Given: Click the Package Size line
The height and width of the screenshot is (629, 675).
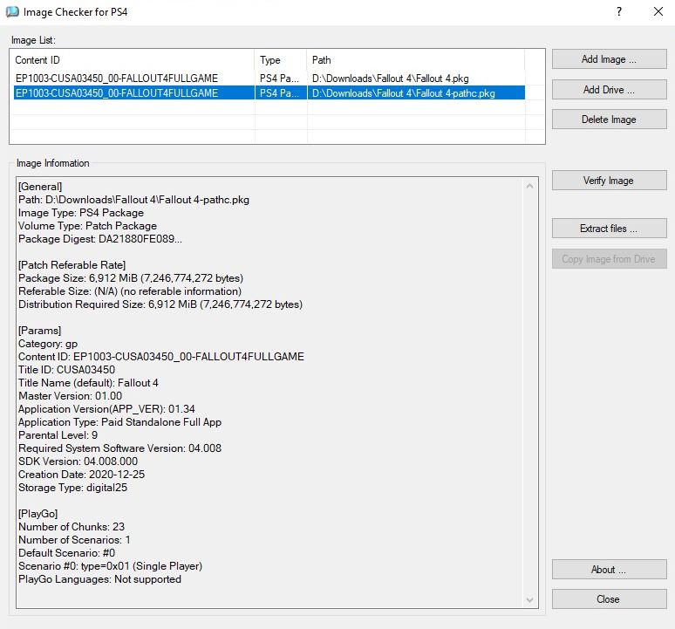Looking at the screenshot, I should point(131,278).
